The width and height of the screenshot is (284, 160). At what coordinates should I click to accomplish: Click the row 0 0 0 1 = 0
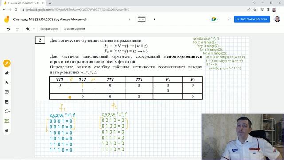coord(61,121)
